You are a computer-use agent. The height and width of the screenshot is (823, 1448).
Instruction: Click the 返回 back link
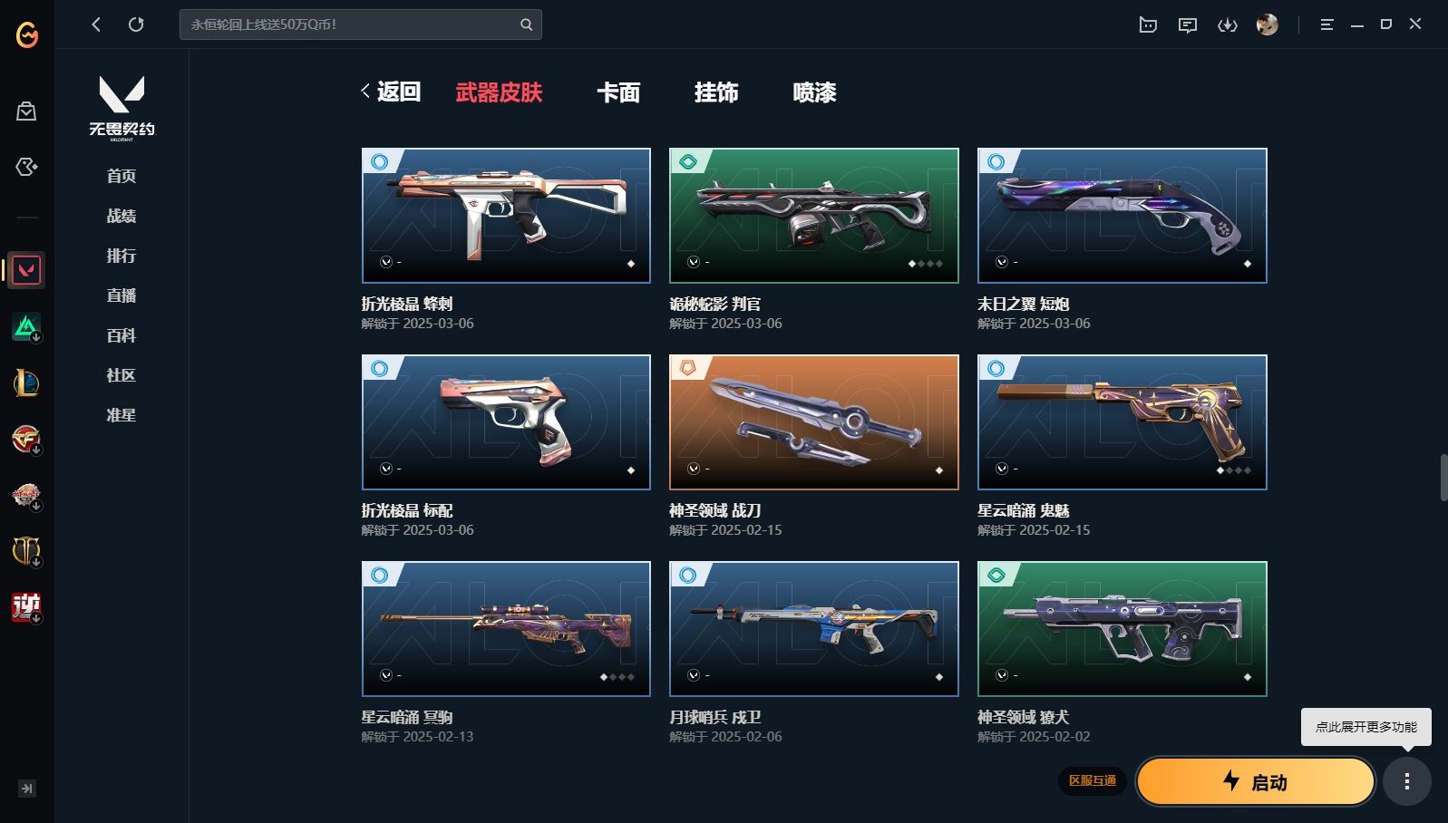391,92
